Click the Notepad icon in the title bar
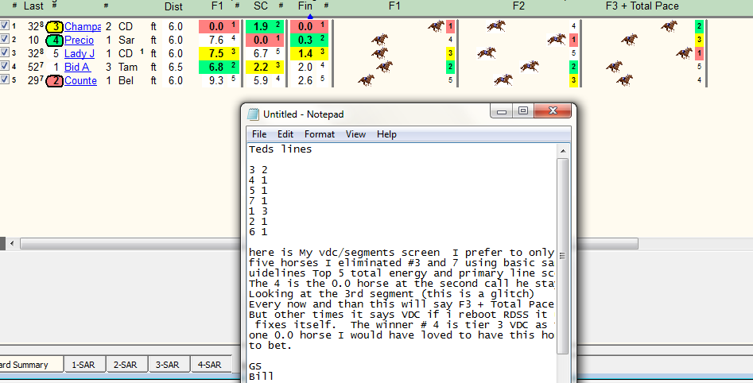Image resolution: width=753 pixels, height=383 pixels. click(253, 114)
